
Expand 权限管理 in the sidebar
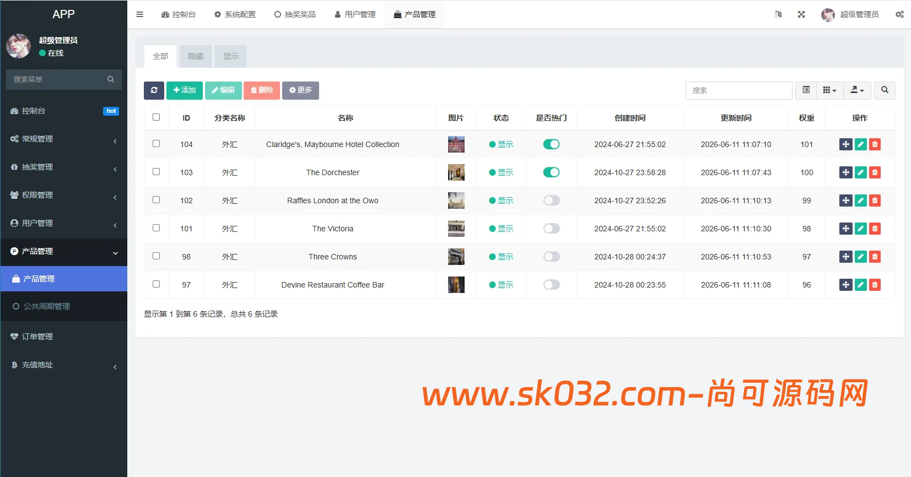[x=64, y=195]
